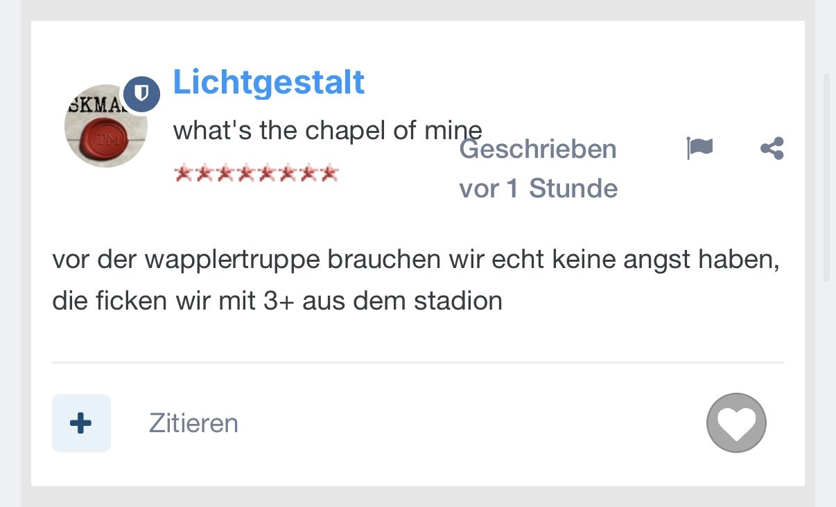Click the page scrollbar on the right edge
This screenshot has height=507, width=836.
coord(826,173)
